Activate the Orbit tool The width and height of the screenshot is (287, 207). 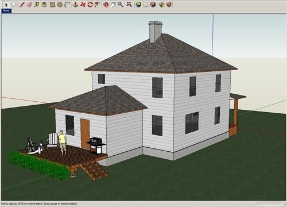pos(106,5)
